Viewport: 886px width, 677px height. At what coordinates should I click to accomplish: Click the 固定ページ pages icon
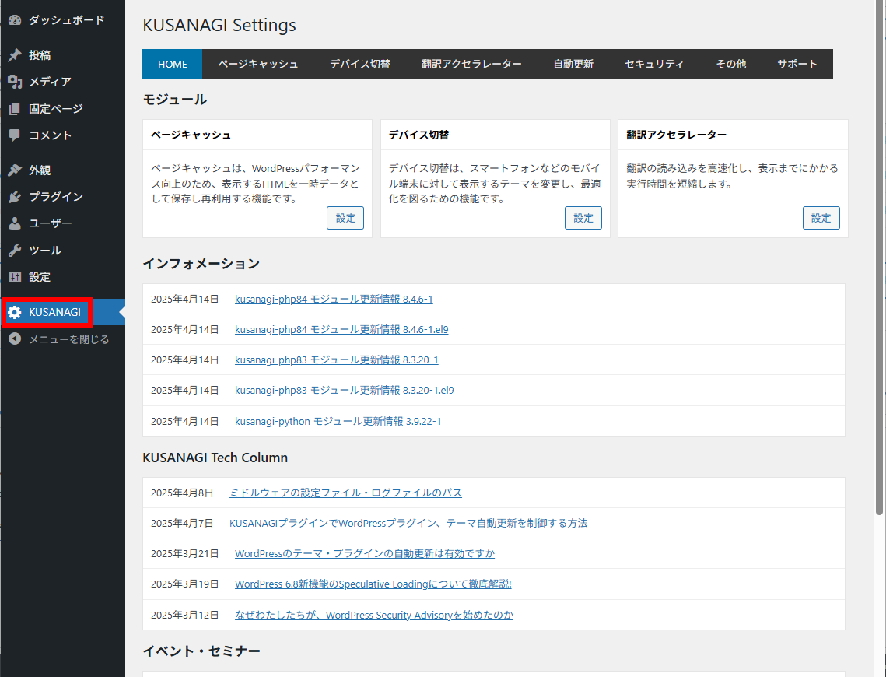(x=14, y=108)
